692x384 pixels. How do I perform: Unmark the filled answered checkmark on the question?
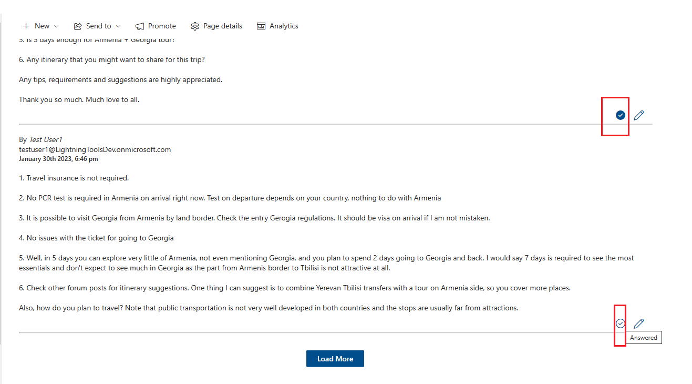pos(621,115)
